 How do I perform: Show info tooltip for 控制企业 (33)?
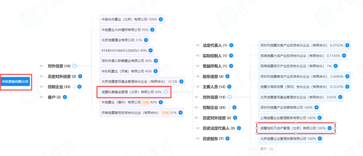click(74, 87)
